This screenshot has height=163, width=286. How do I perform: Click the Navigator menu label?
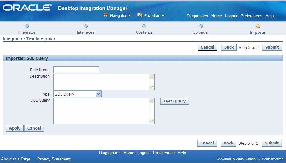118,16
